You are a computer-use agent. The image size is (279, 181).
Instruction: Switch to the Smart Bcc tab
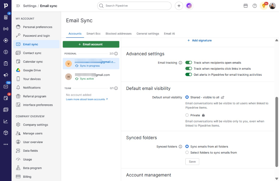click(x=93, y=33)
